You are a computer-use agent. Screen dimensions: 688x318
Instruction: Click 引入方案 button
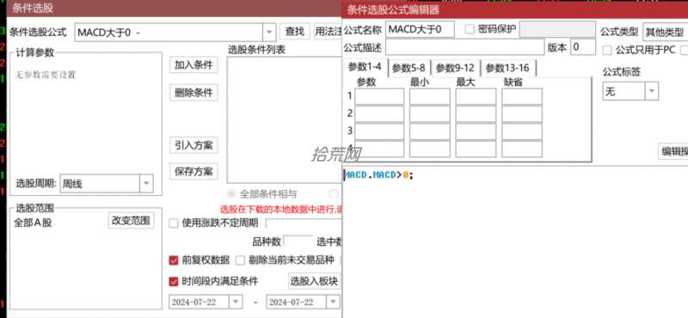click(x=193, y=145)
